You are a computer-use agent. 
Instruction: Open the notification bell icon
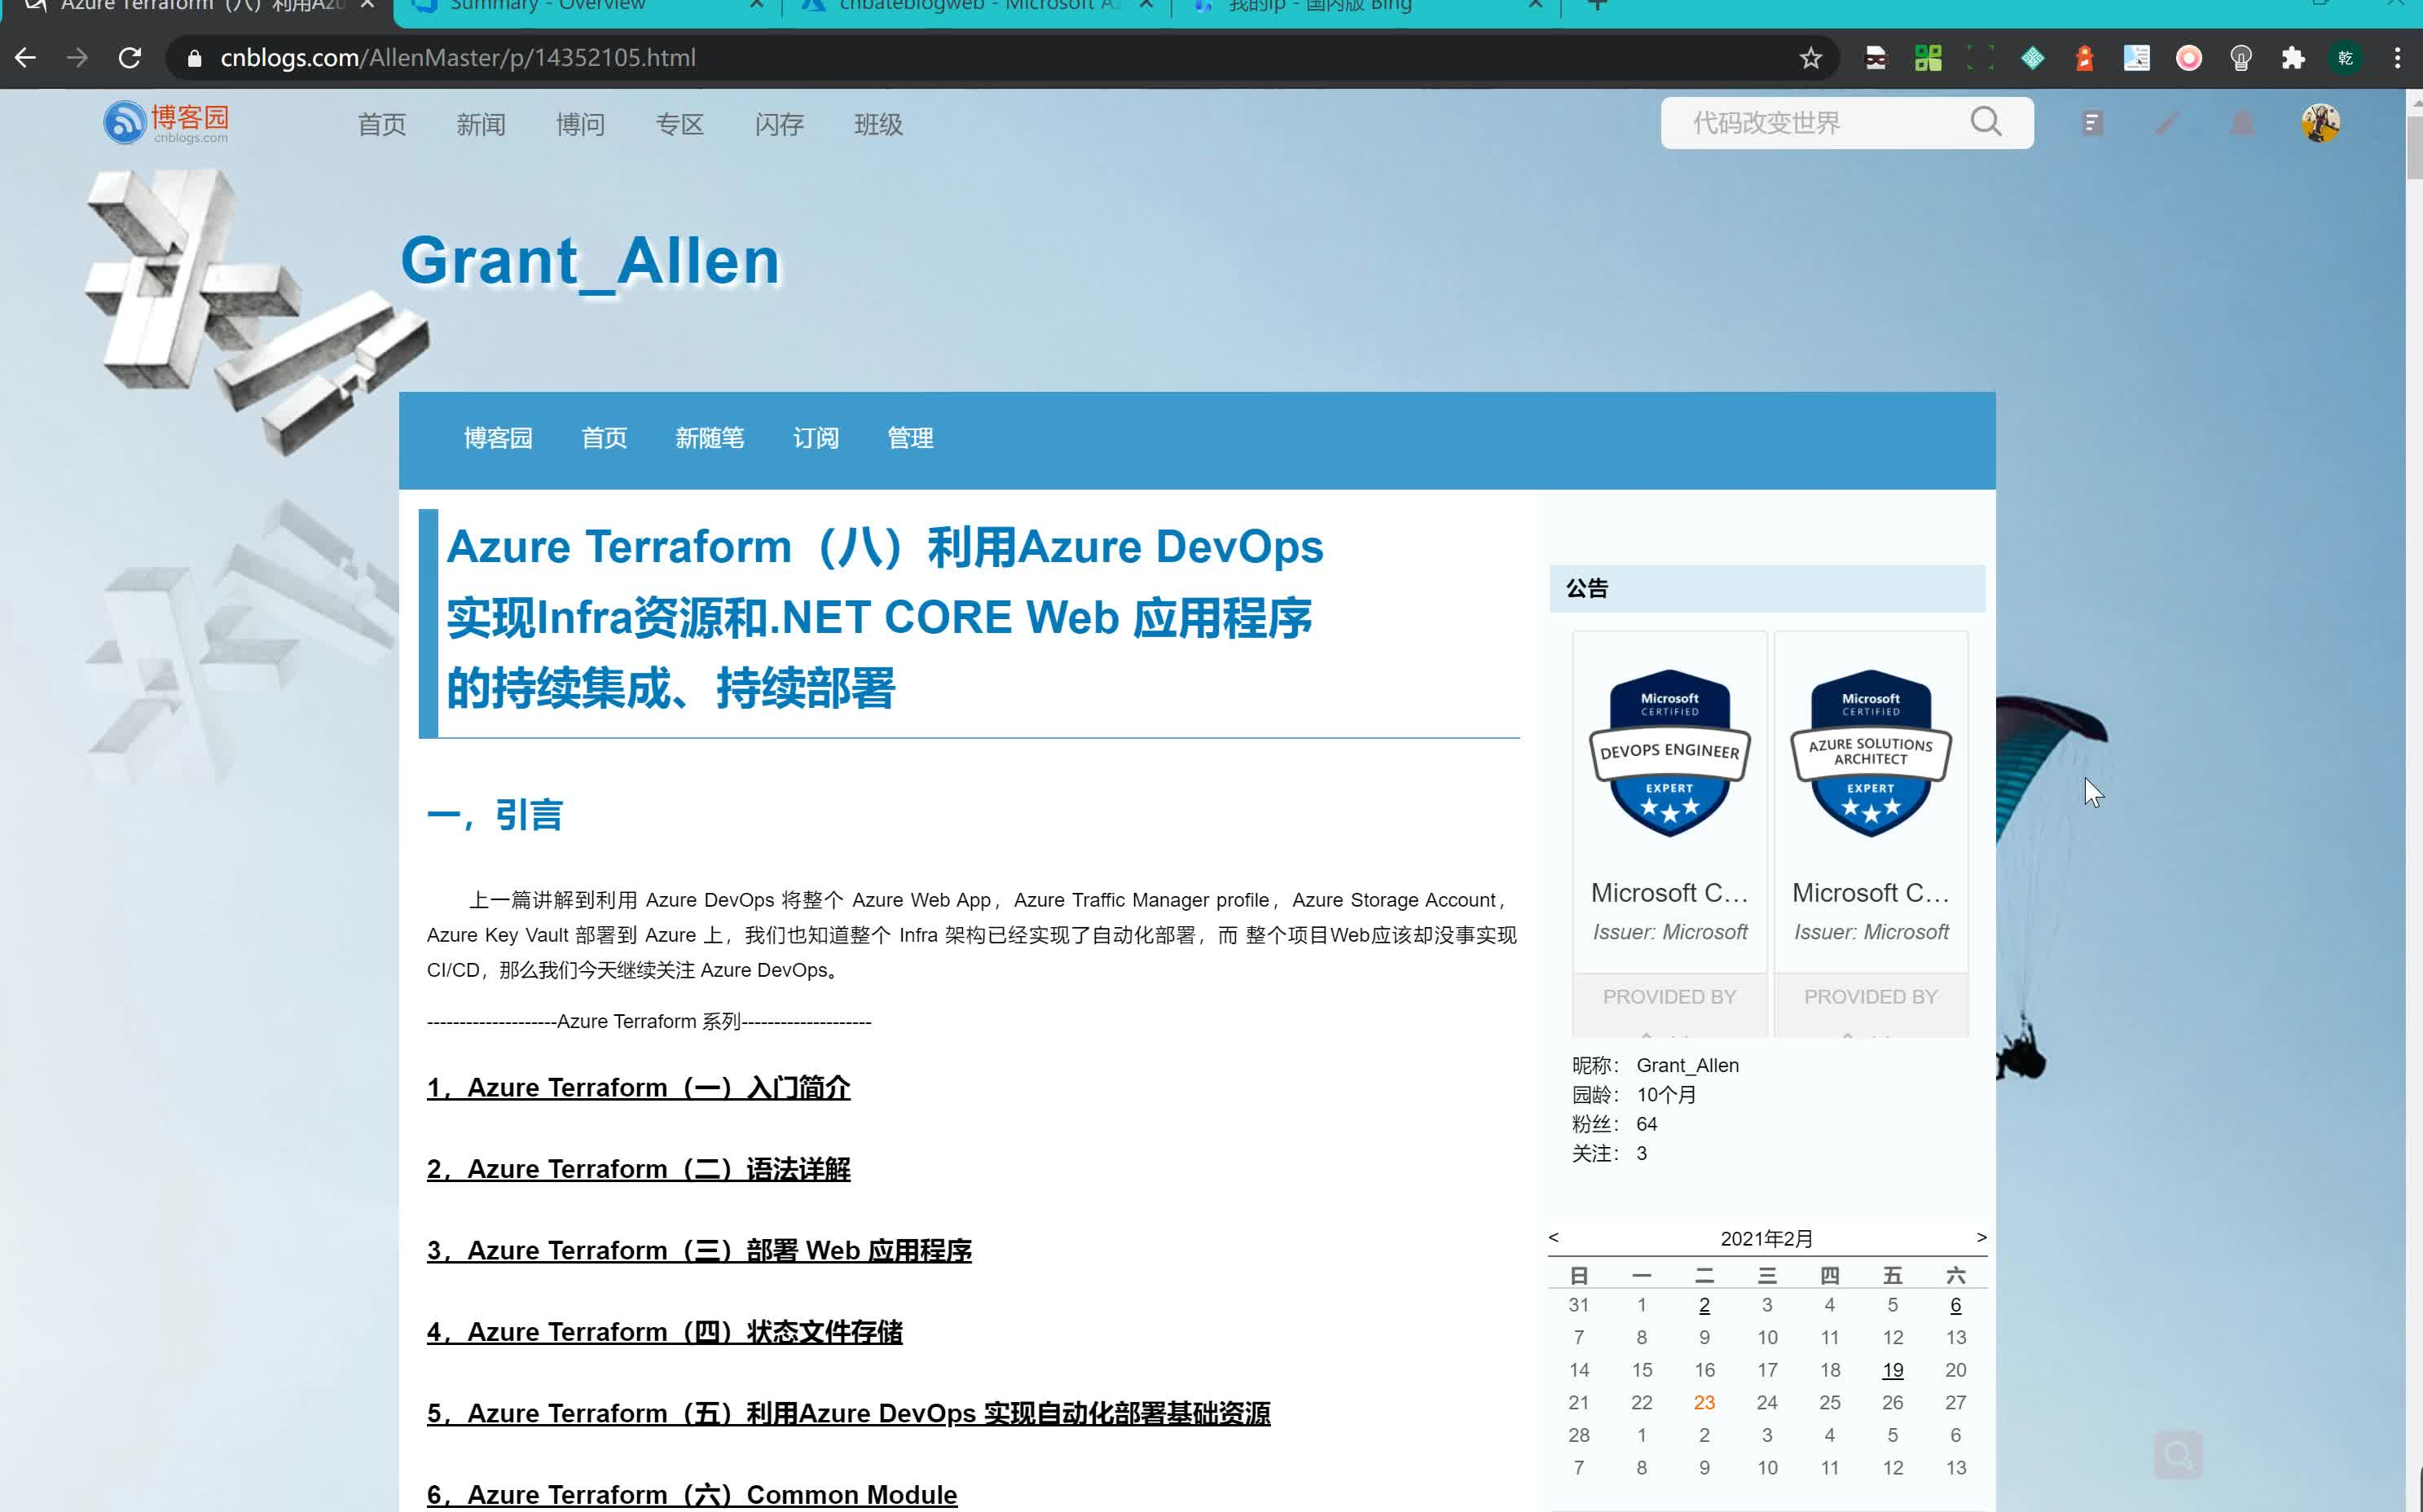pyautogui.click(x=2242, y=123)
